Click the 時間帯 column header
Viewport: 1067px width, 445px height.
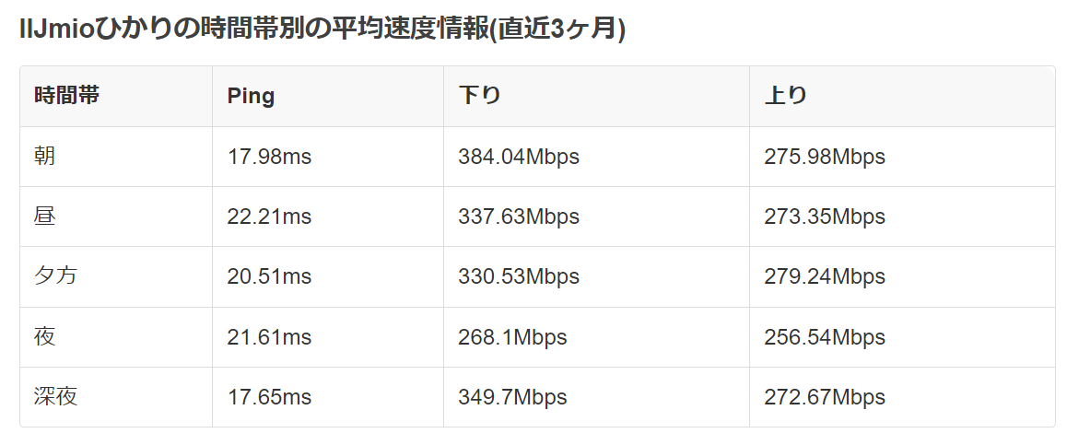(66, 96)
